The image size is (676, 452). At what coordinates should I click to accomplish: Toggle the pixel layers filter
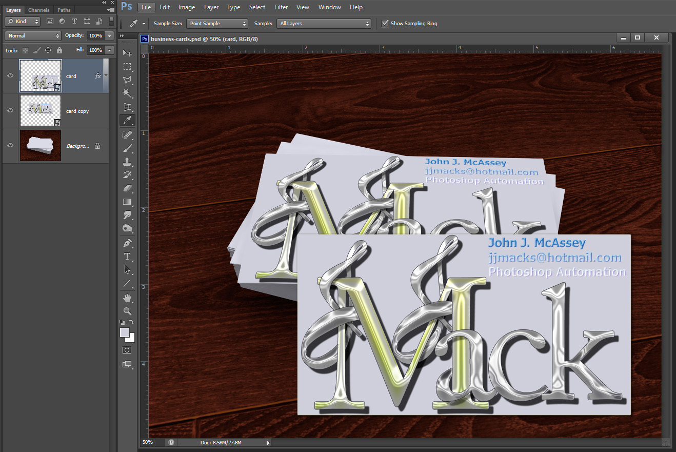tap(50, 22)
